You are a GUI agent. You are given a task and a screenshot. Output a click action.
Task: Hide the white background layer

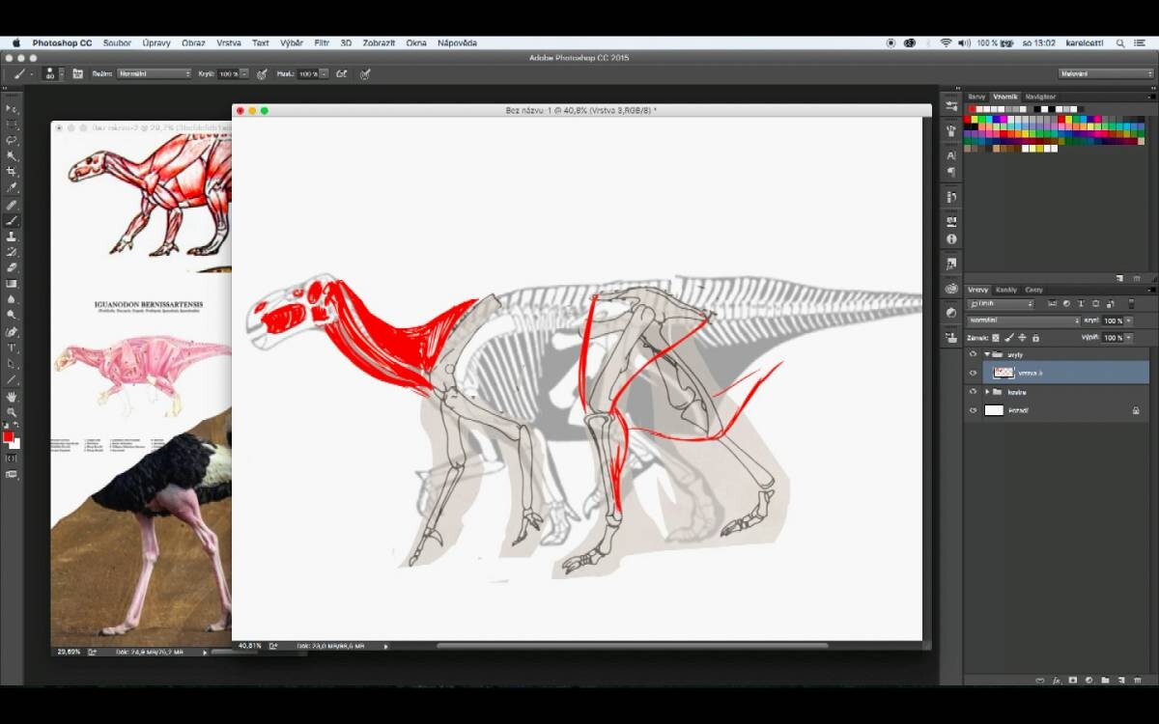pos(973,410)
